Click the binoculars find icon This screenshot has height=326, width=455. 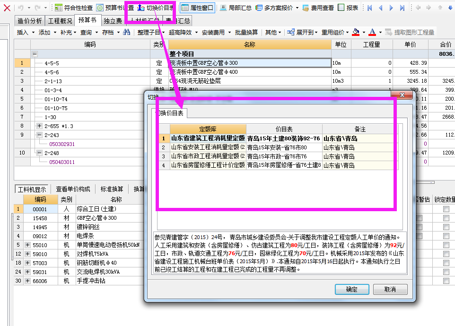tap(126, 32)
